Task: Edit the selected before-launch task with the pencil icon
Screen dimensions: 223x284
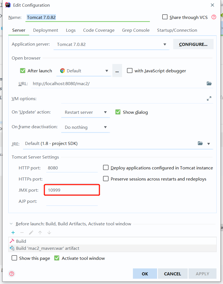Action: pyautogui.click(x=31, y=233)
